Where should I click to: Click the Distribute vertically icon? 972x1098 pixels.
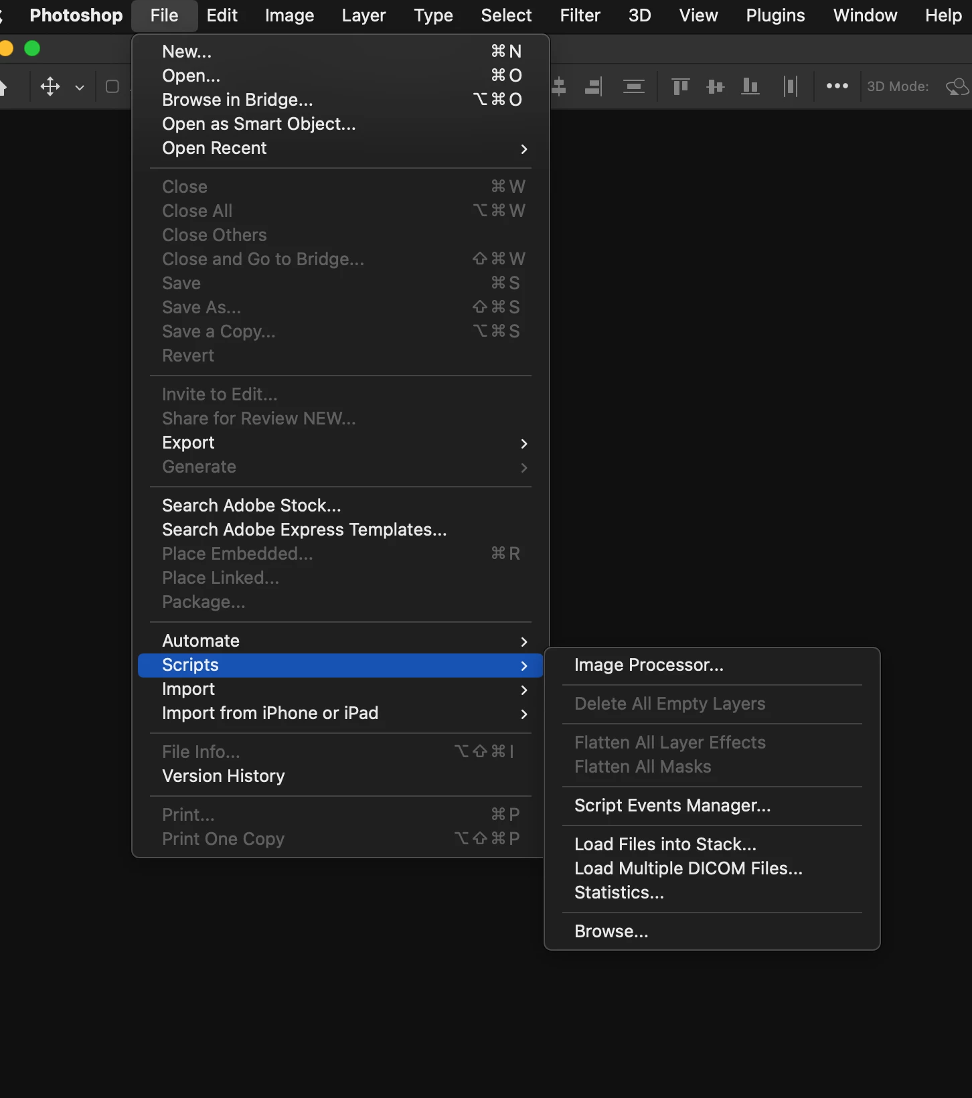coord(633,86)
